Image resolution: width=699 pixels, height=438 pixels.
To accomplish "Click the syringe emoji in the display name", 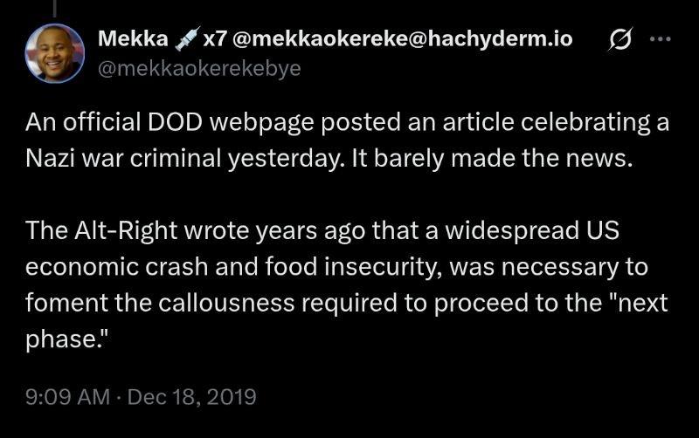I will 186,39.
